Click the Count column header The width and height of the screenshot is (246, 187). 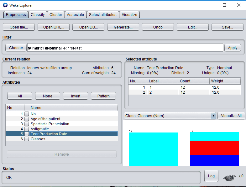[x=194, y=81]
